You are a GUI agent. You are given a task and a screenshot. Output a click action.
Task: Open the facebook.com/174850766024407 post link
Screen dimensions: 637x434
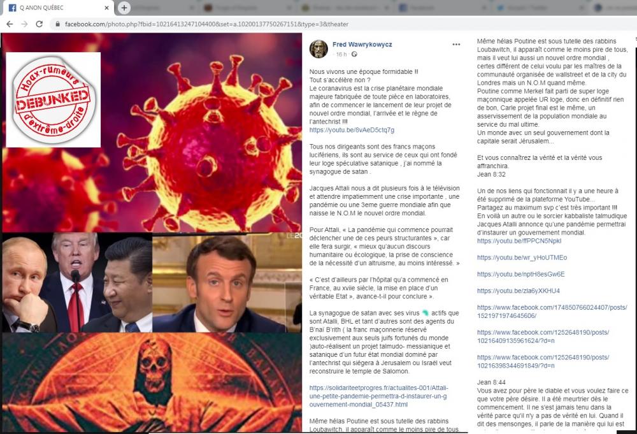coord(552,312)
